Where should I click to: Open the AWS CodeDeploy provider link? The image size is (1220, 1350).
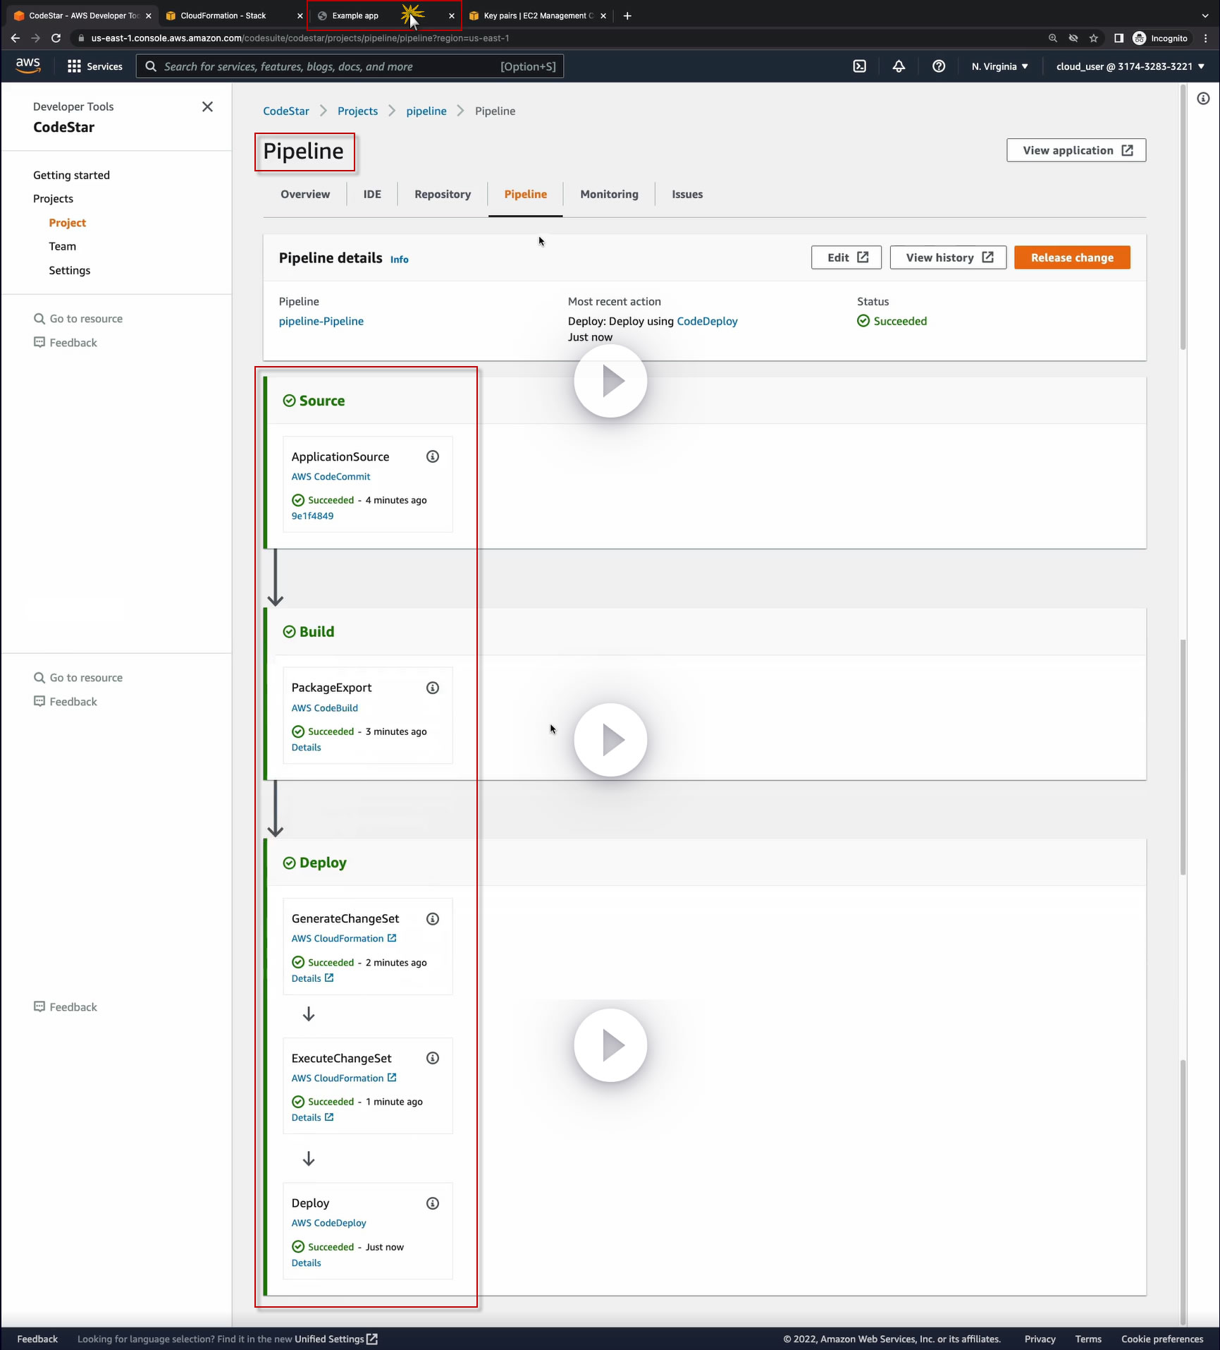(328, 1223)
